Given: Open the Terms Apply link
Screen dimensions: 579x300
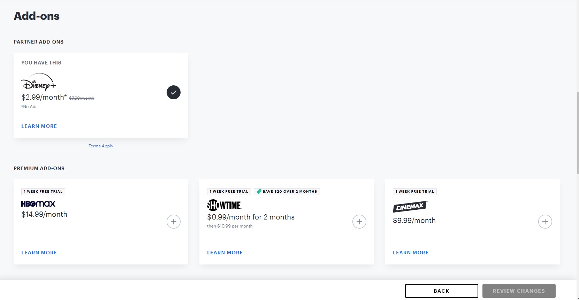Looking at the screenshot, I should [x=101, y=146].
